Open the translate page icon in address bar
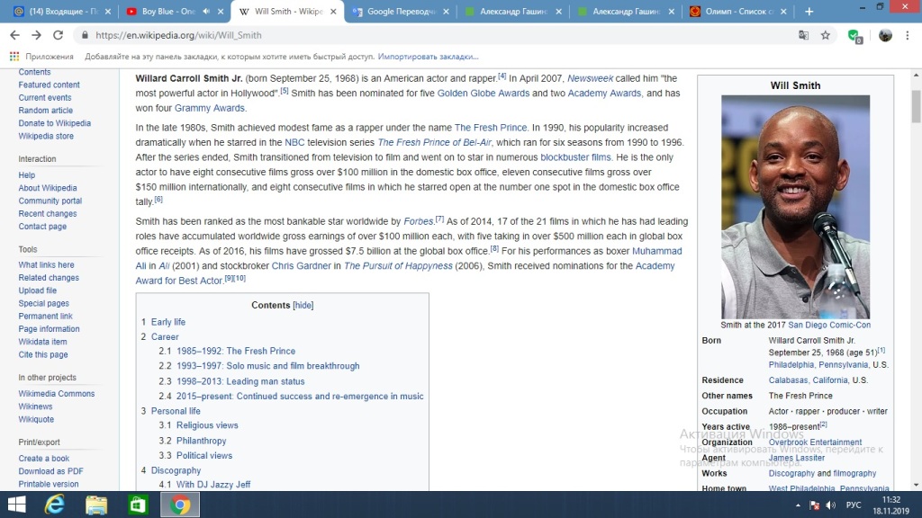Image resolution: width=922 pixels, height=518 pixels. click(803, 35)
